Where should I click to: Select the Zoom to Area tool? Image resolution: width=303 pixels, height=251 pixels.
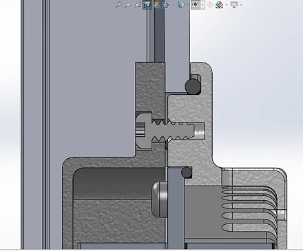click(x=128, y=5)
